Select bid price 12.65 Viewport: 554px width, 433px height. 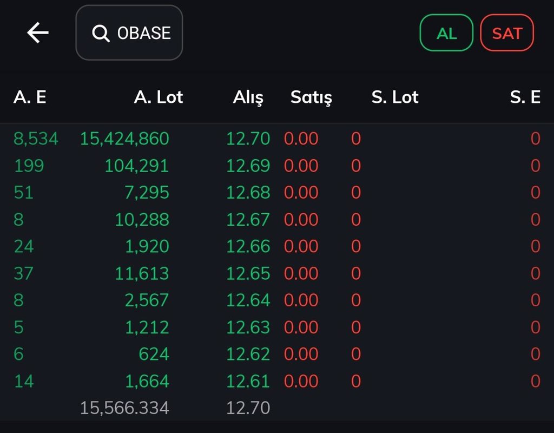[x=248, y=273]
